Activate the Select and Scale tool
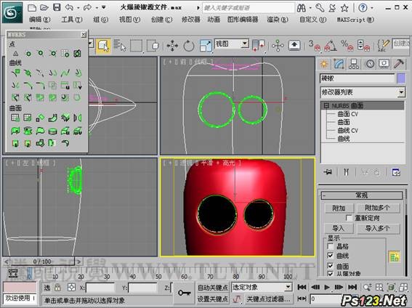The width and height of the screenshot is (412, 308). pyautogui.click(x=206, y=46)
